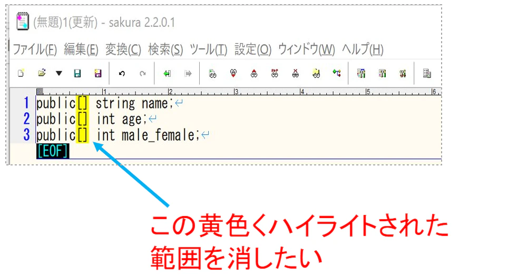
Task: Click the grey jump history forward icon
Action: [188, 74]
